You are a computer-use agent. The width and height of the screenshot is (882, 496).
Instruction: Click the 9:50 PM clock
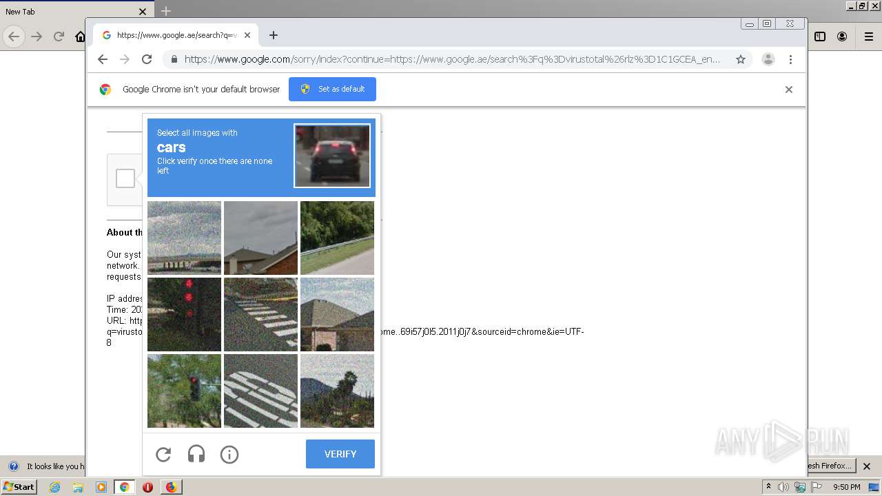pyautogui.click(x=847, y=487)
